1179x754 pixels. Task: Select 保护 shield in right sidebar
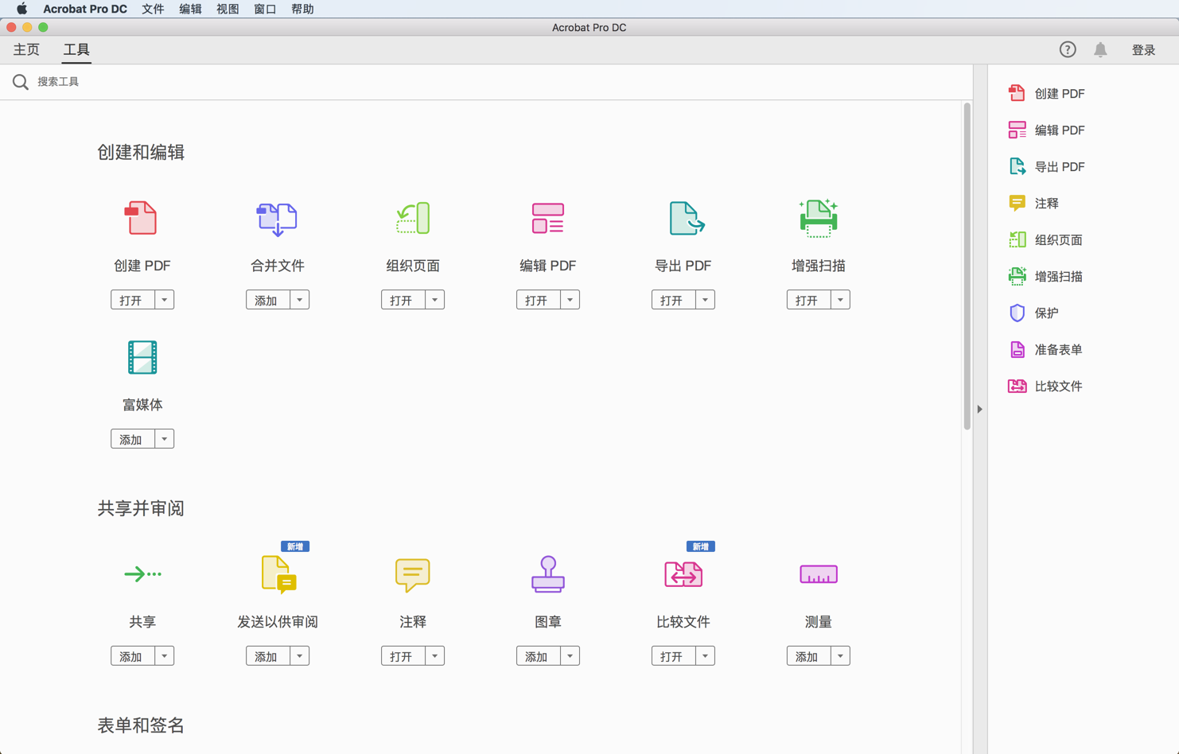coord(1034,313)
